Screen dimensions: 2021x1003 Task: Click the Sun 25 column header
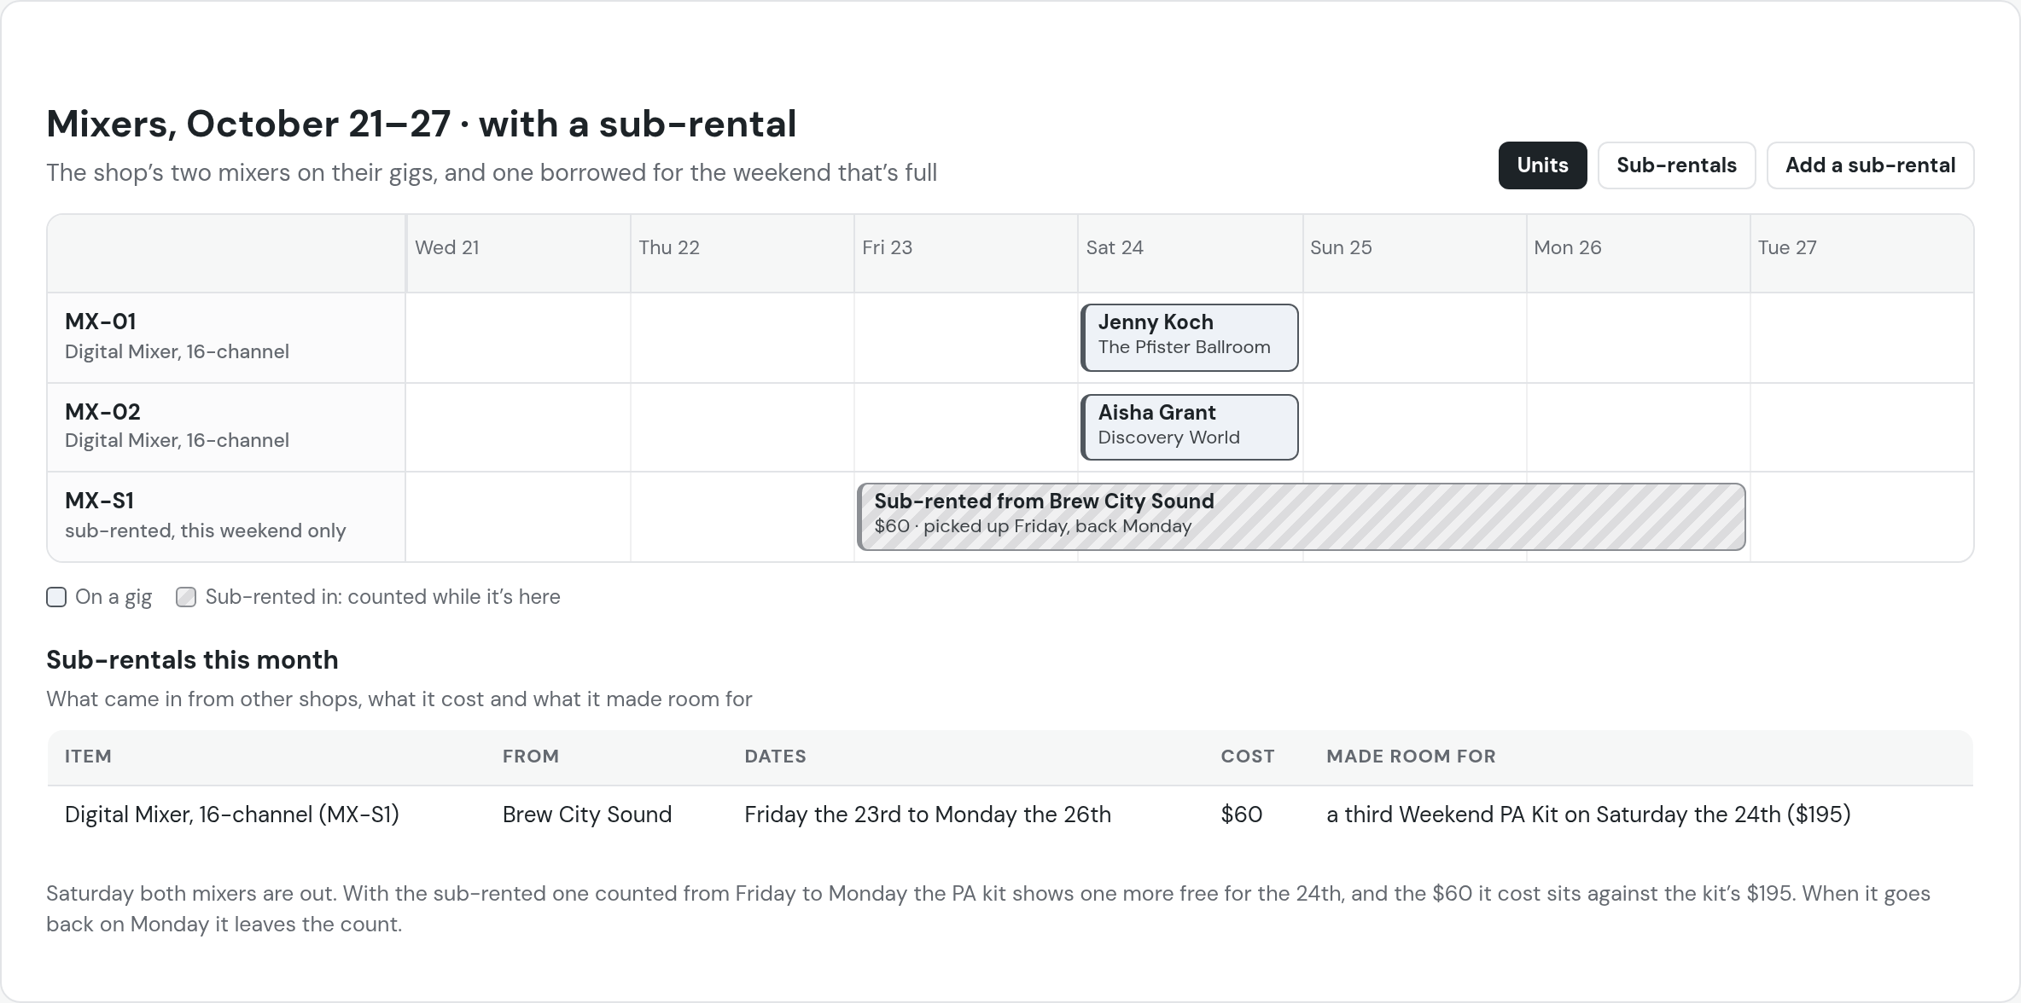[1414, 253]
